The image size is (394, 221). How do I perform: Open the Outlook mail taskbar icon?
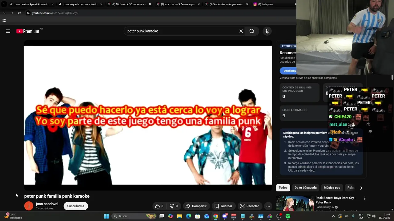click(207, 216)
